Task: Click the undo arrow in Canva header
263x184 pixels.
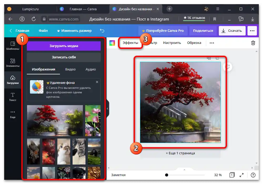Action: (x=102, y=30)
